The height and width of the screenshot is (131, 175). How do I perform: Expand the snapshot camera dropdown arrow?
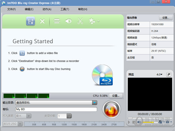pyautogui.click(x=171, y=122)
